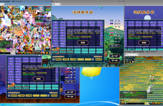Expand the quest tracker panel with its arrow
The image size is (163, 106).
click(50, 18)
